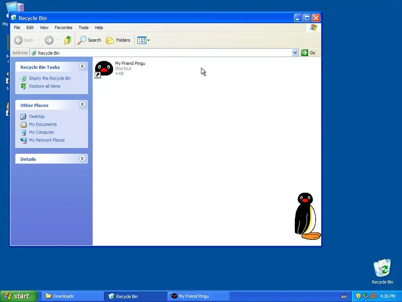Click the Restore all items icon
This screenshot has width=402, height=302.
pyautogui.click(x=23, y=86)
